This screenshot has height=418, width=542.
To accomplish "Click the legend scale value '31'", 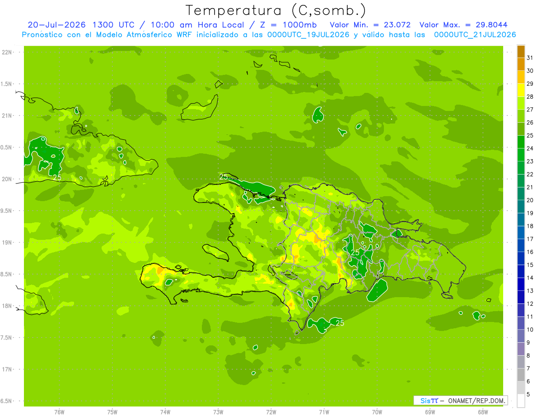I will (x=530, y=58).
